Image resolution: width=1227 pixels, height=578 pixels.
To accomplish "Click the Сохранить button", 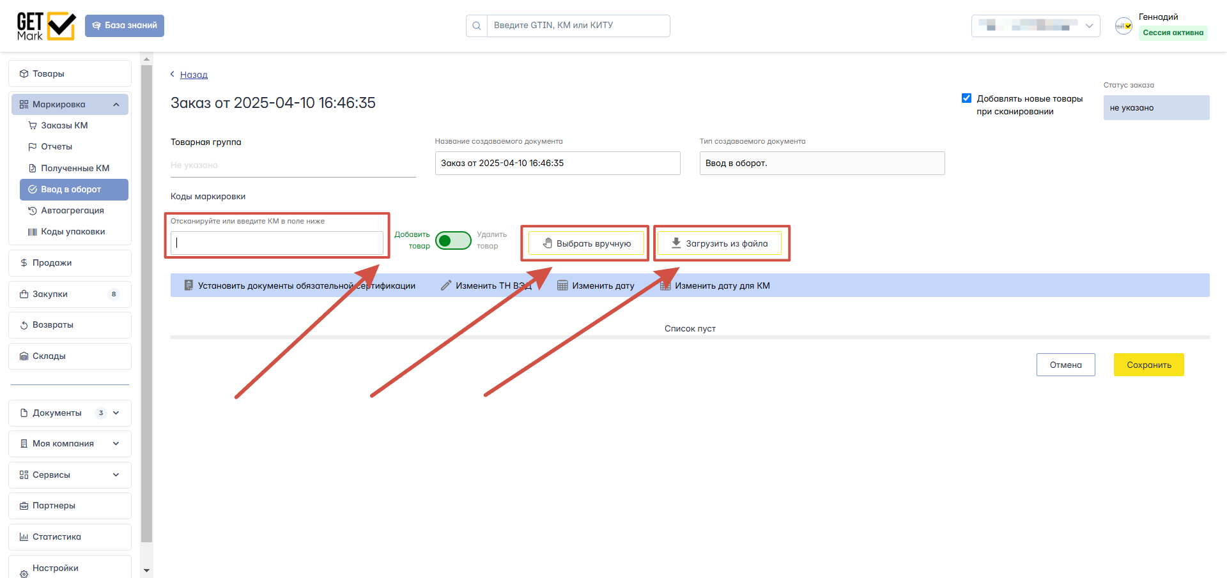I will 1148,365.
